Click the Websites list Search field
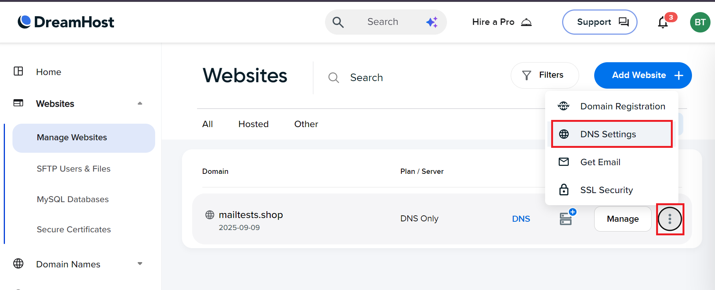Screen dimensions: 715x290 tap(366, 78)
